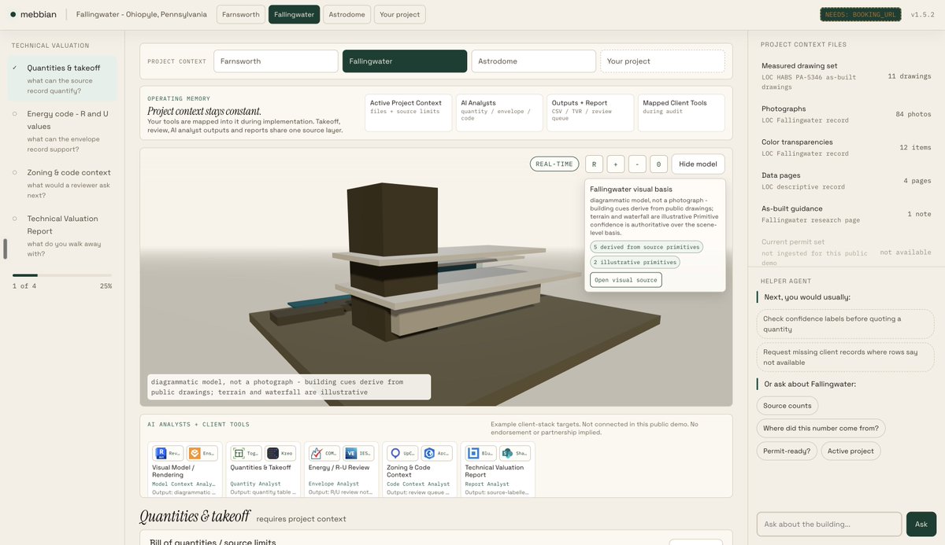945x545 pixels.
Task: Open Technical Valuation Report analyst card
Action: pyautogui.click(x=498, y=469)
